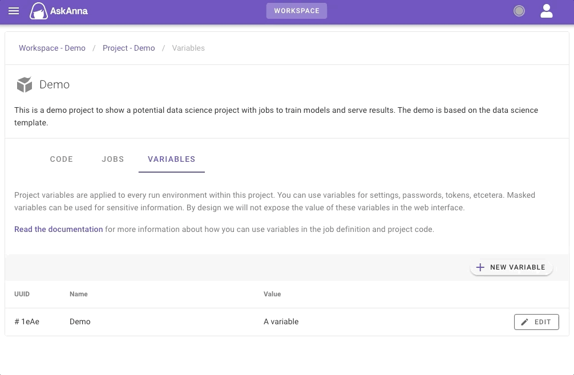574x375 pixels.
Task: Click the NEW VARIABLE button
Action: pos(511,267)
